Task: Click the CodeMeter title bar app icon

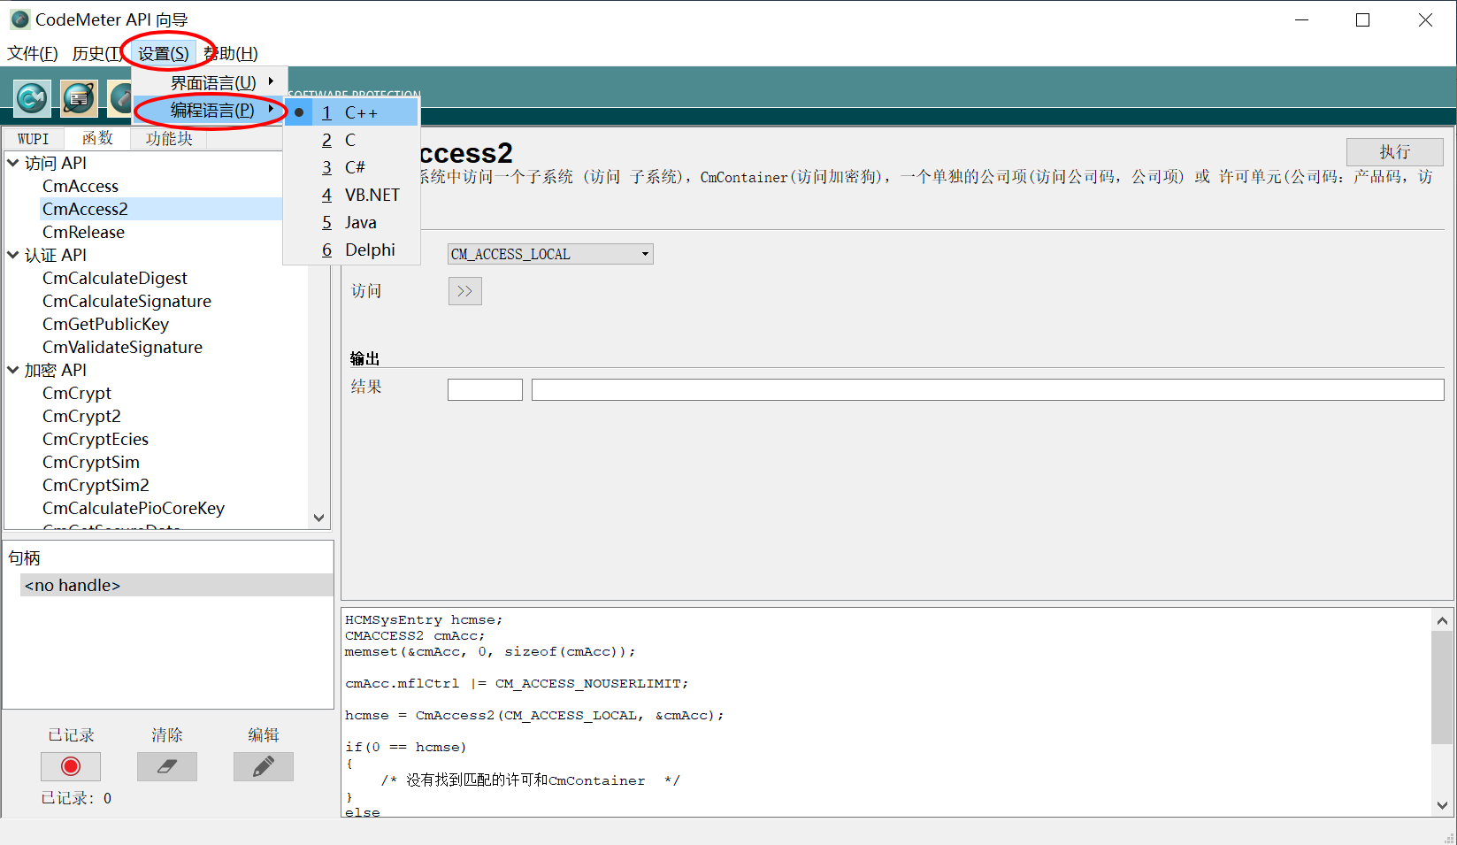Action: click(19, 19)
